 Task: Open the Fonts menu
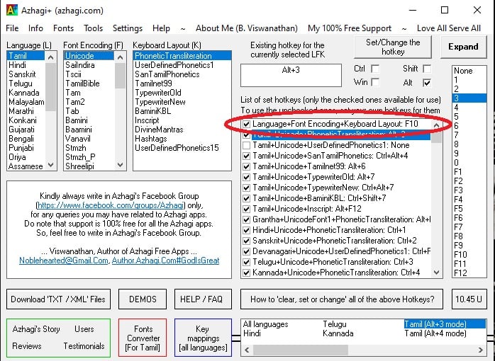pos(63,28)
